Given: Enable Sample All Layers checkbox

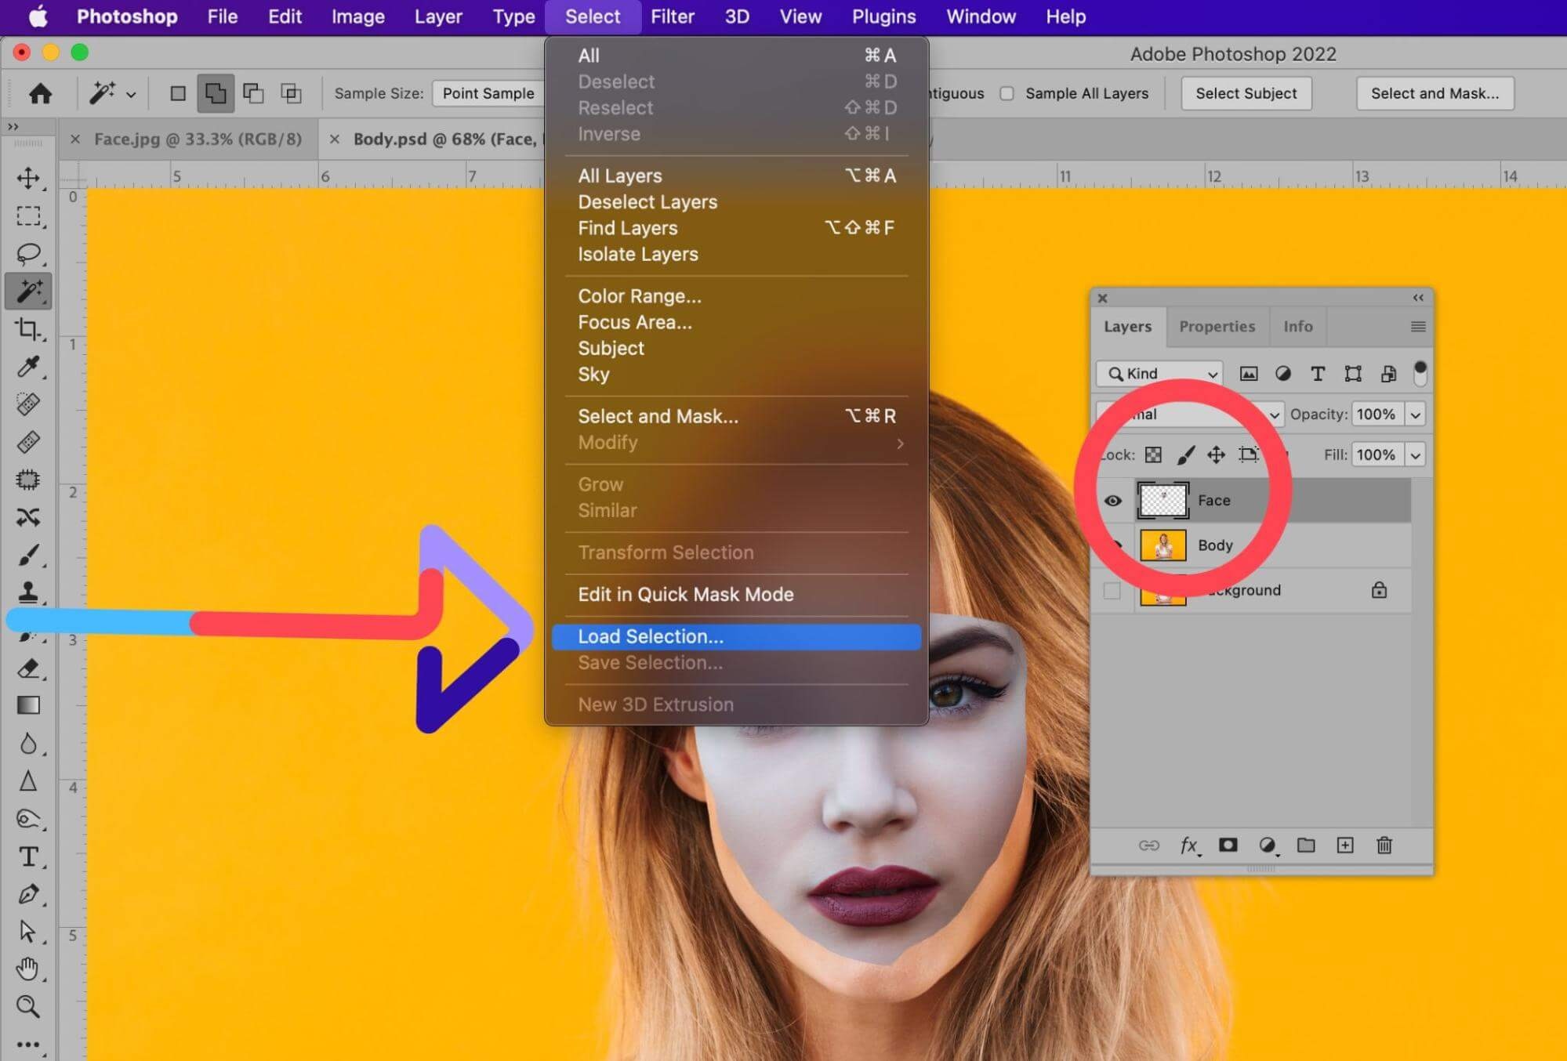Looking at the screenshot, I should coord(1007,93).
